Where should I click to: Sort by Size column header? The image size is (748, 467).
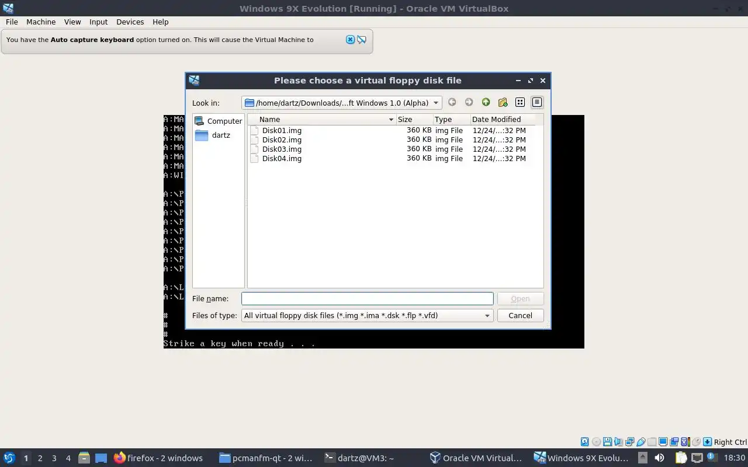point(414,119)
